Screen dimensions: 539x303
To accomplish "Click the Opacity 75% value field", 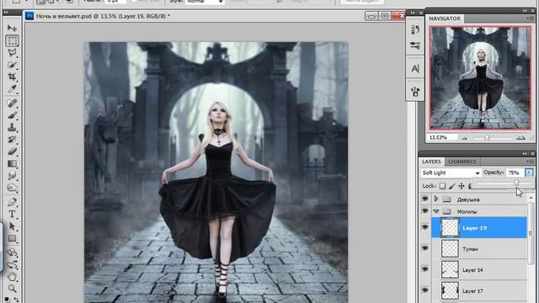I will [x=515, y=173].
